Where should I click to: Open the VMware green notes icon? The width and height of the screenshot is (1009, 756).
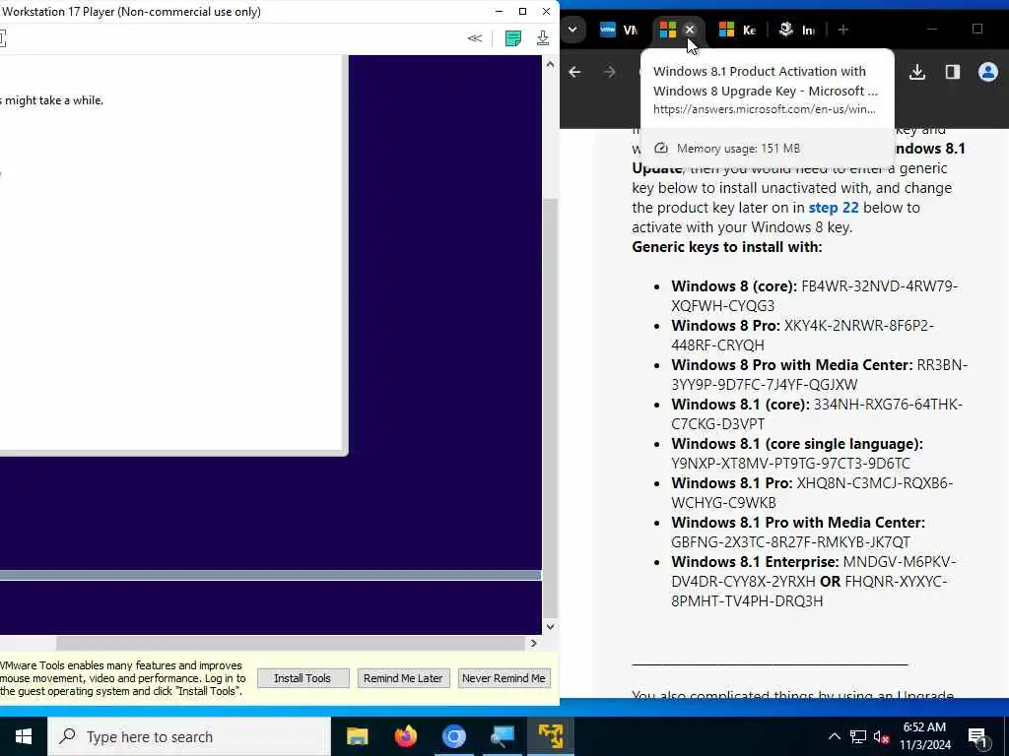coord(512,38)
